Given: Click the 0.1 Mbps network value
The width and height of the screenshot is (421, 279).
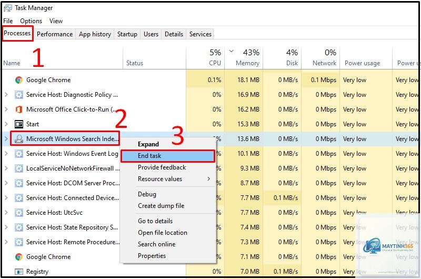Looking at the screenshot, I should (x=324, y=80).
